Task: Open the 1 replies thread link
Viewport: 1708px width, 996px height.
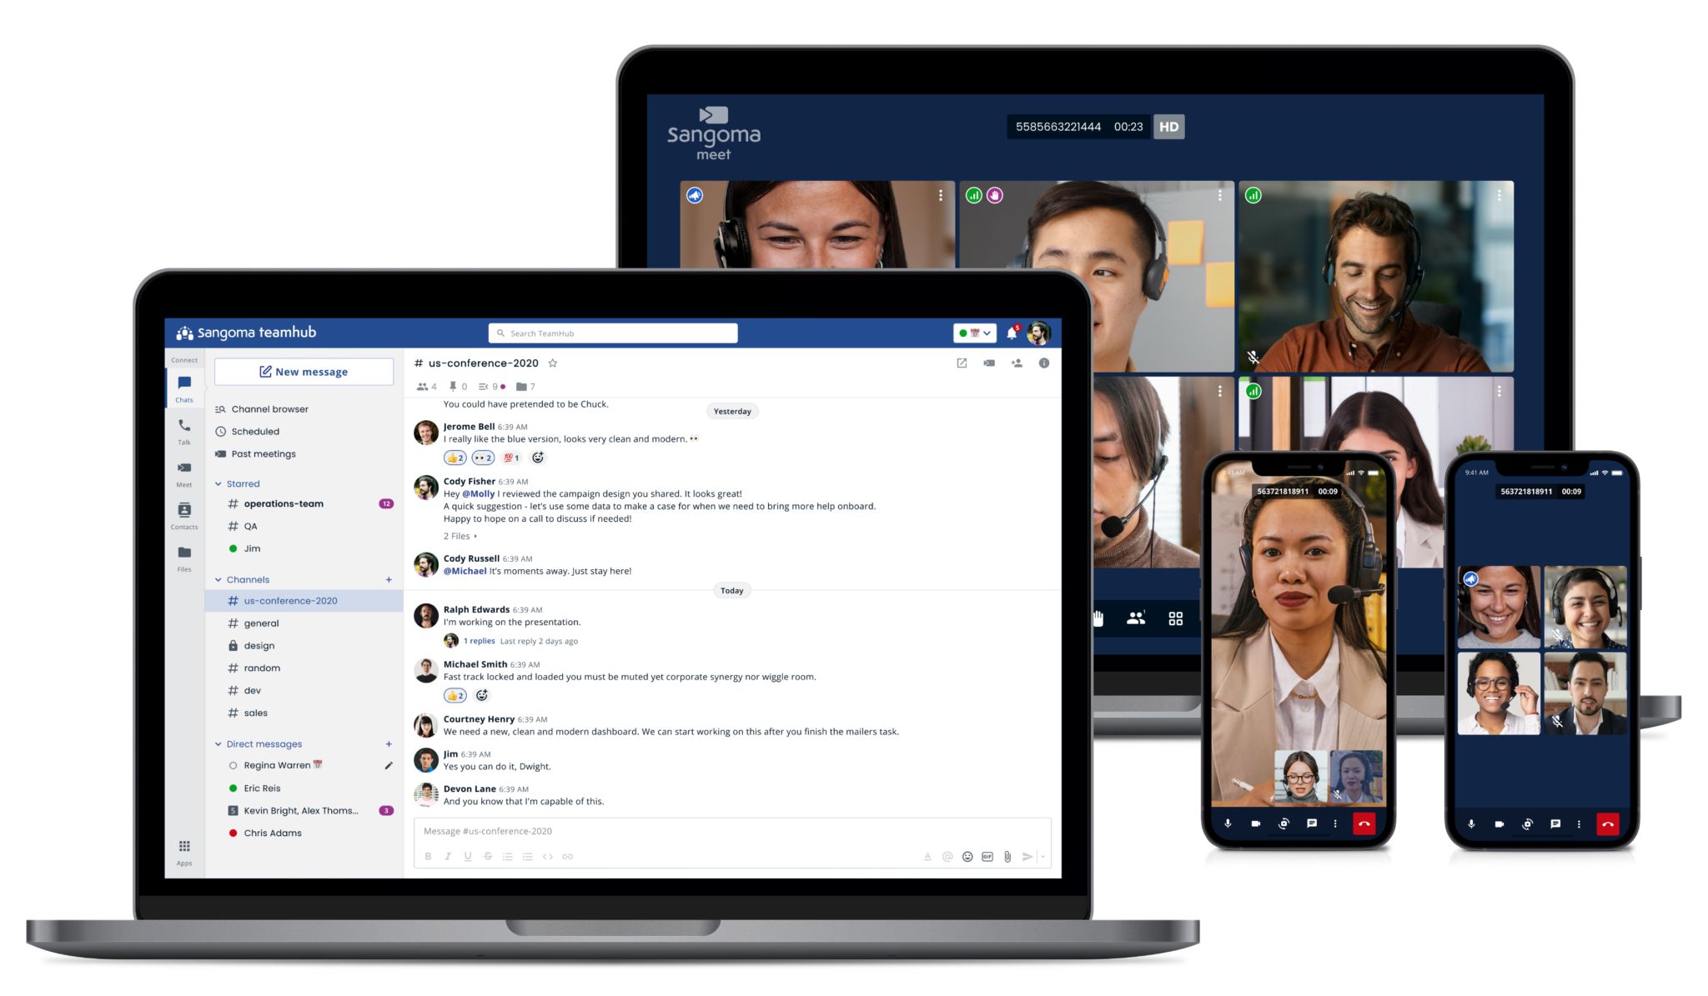Action: tap(479, 641)
